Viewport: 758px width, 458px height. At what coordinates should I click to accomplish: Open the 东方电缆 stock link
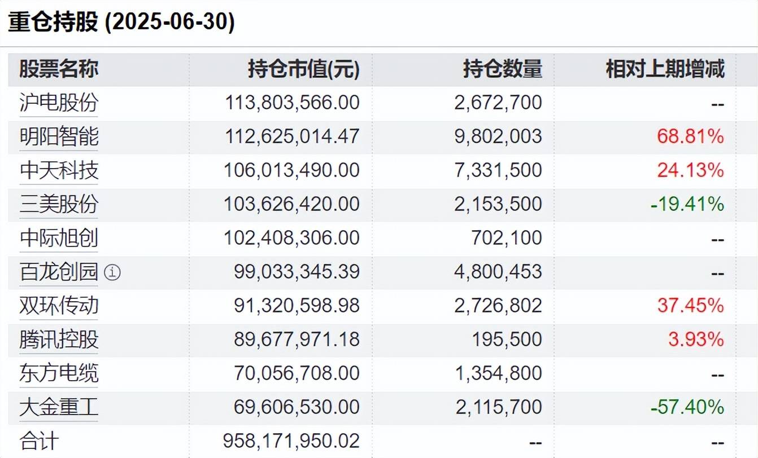point(59,373)
